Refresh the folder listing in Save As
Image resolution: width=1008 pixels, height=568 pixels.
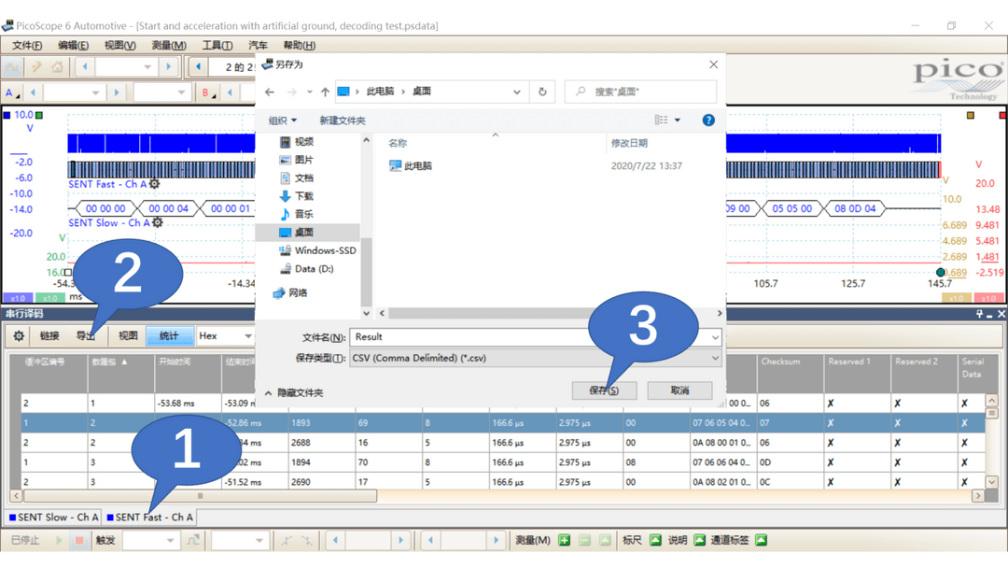coord(542,92)
